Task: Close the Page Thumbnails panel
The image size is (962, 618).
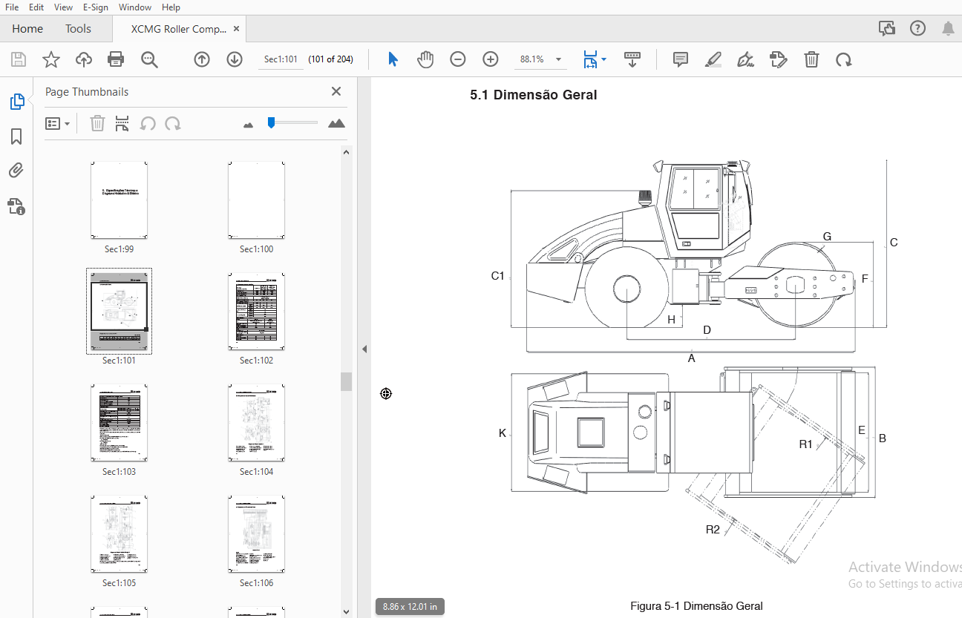Action: click(336, 91)
